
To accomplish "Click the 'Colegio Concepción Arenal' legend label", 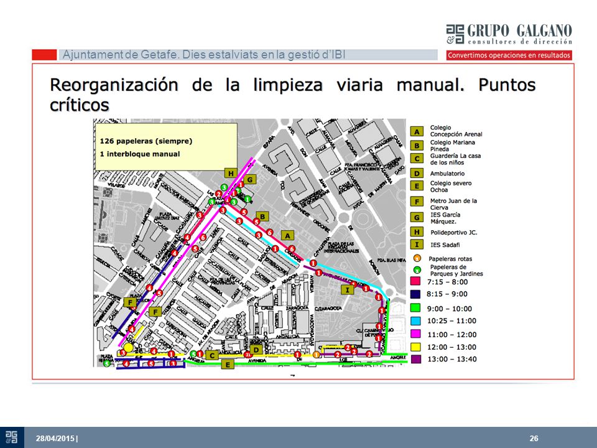I will click(x=456, y=131).
